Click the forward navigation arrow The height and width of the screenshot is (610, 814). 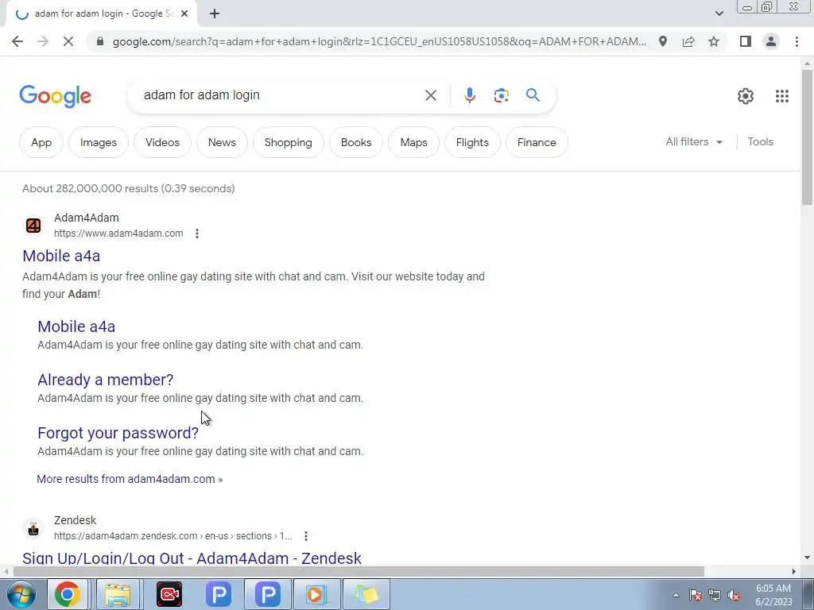(43, 41)
